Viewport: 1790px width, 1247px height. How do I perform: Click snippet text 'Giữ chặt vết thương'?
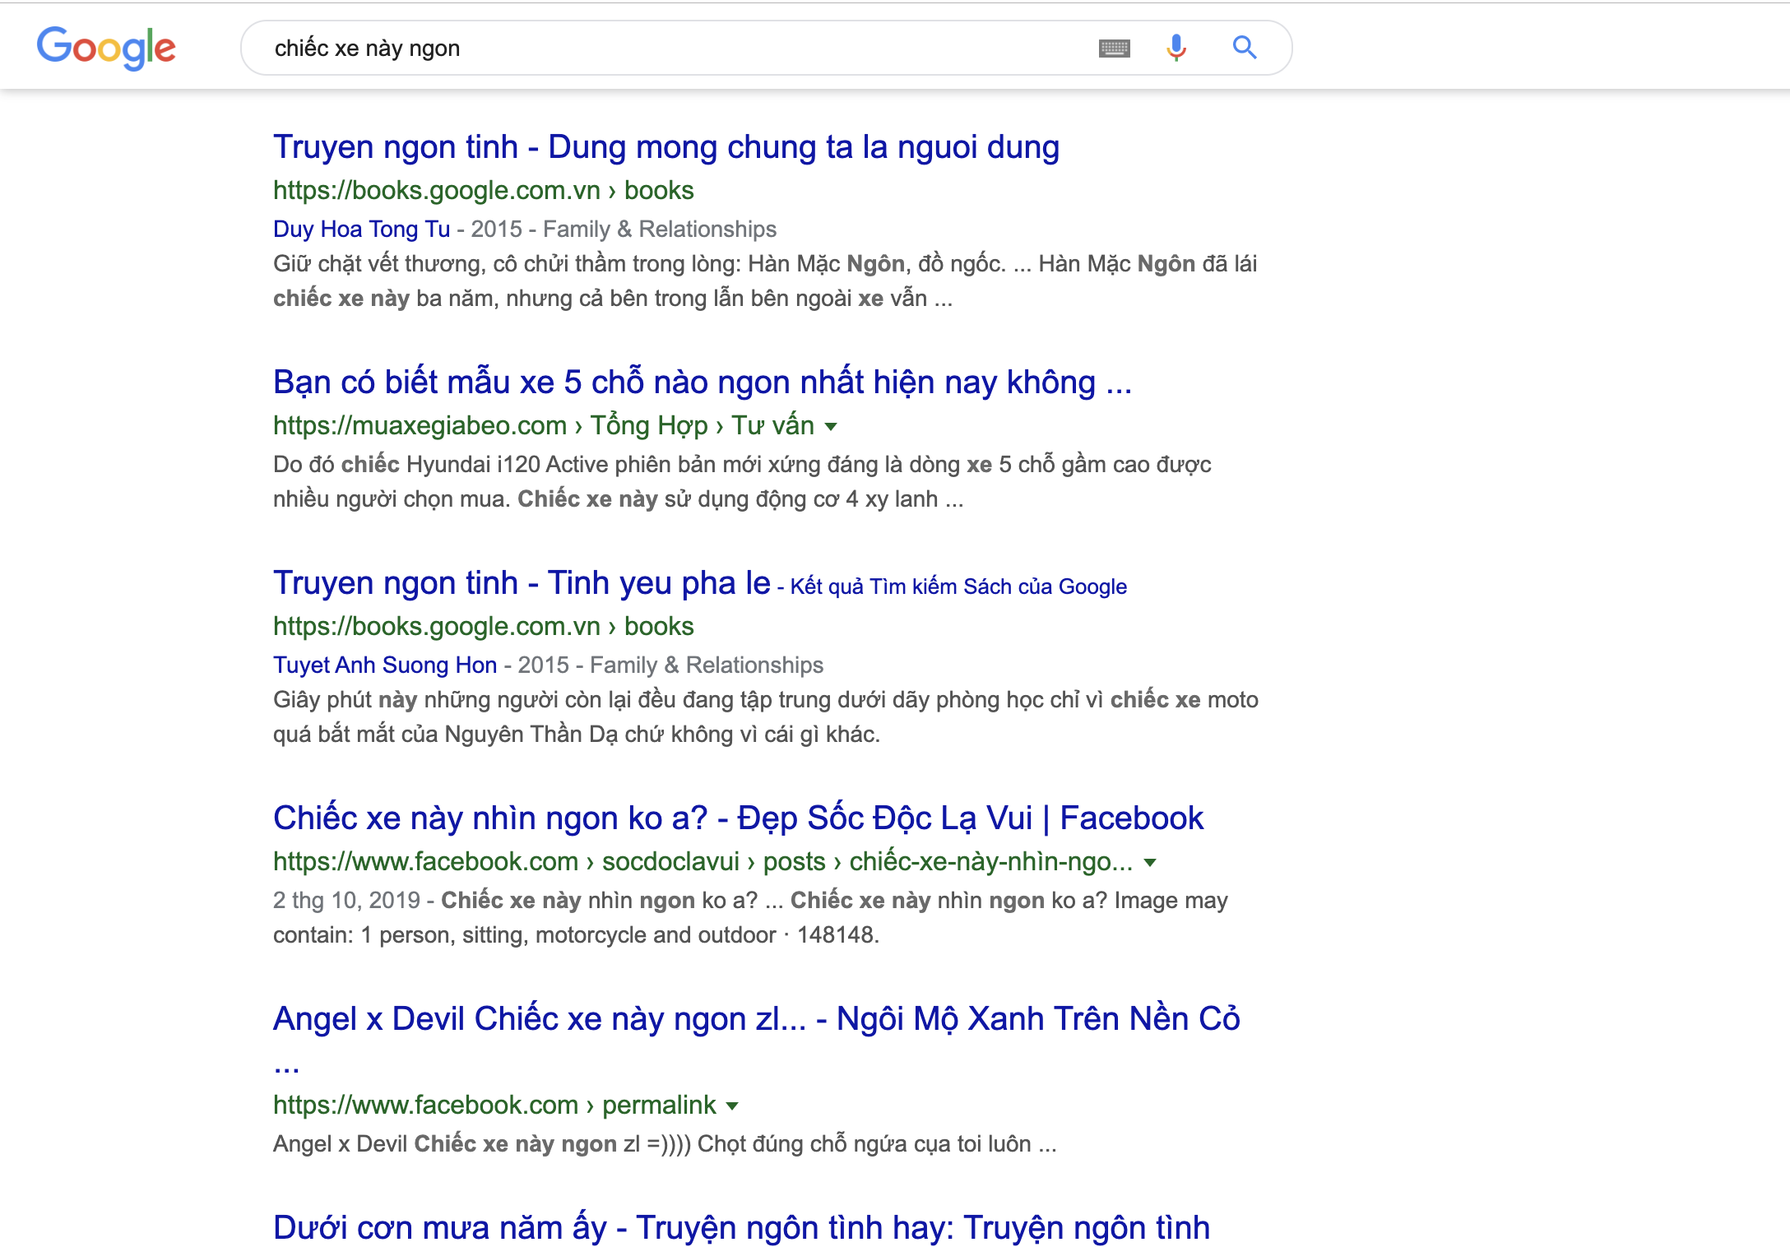click(x=765, y=280)
